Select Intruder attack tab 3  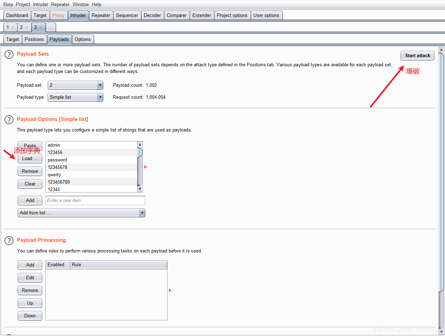click(x=35, y=27)
